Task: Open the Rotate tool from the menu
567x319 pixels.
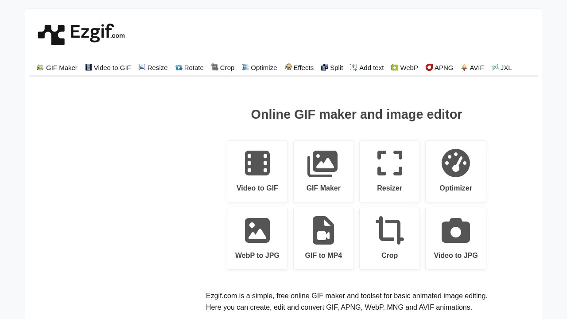Action: pyautogui.click(x=189, y=68)
